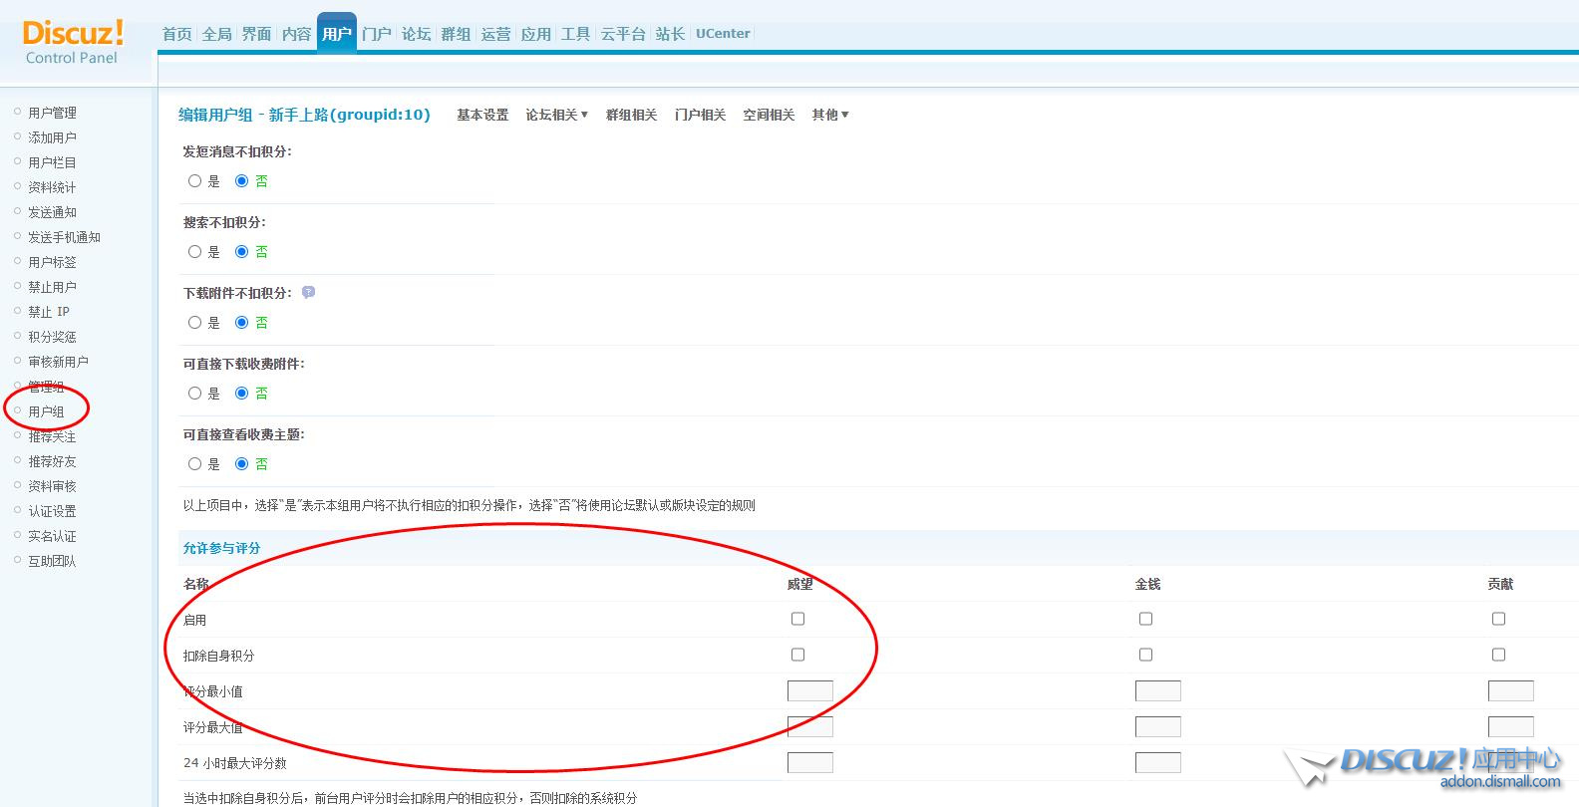This screenshot has height=807, width=1579.
Task: Open 界面 top menu
Action: (x=257, y=34)
